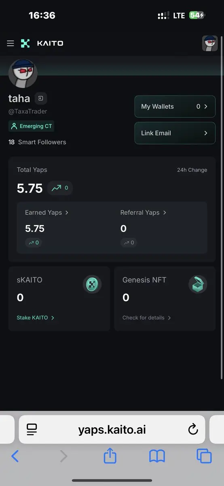Click the logout icon beside taha
Image resolution: width=224 pixels, height=486 pixels.
coord(41,98)
